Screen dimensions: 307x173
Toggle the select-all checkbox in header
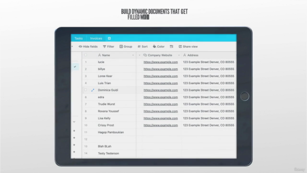tap(85, 55)
